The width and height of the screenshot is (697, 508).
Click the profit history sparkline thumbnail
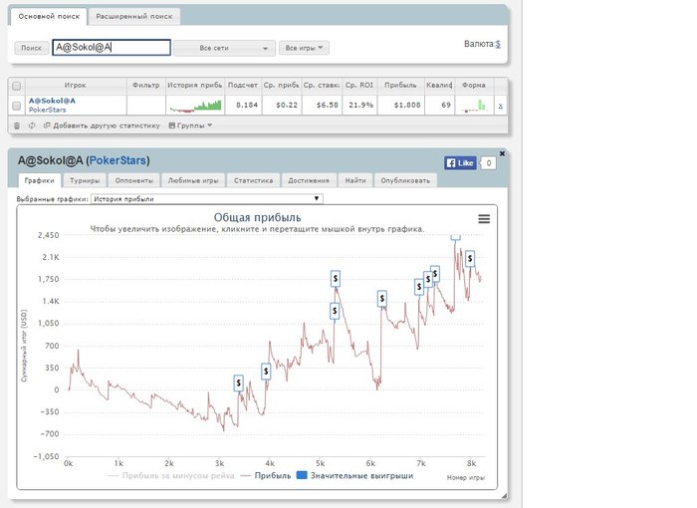(195, 106)
